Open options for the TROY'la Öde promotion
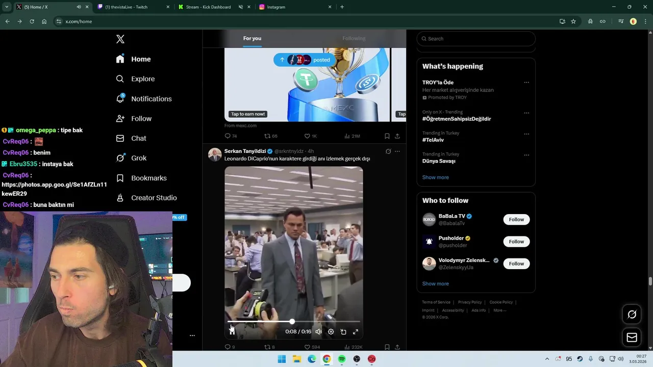 (x=526, y=83)
